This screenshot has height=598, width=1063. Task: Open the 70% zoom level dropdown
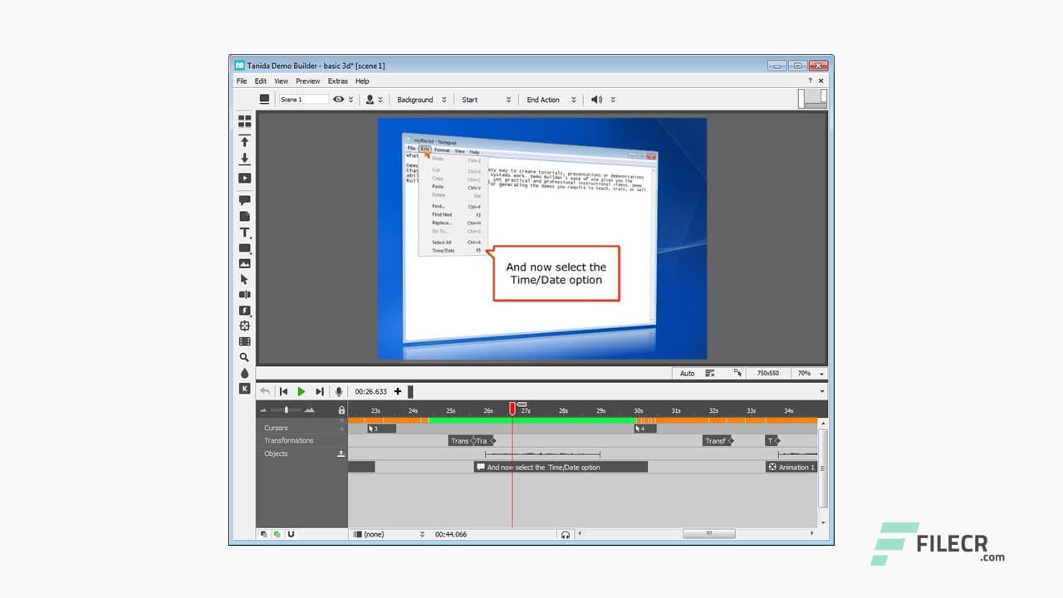pyautogui.click(x=807, y=373)
